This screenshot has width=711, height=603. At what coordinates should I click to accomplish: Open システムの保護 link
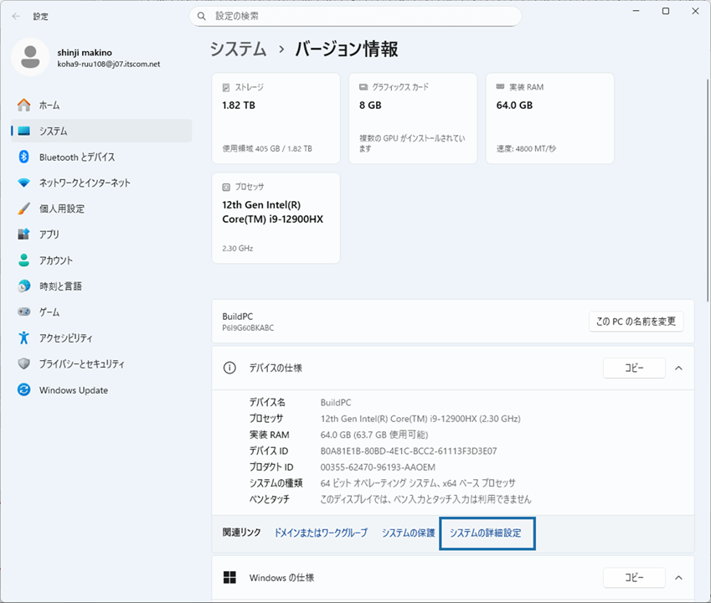click(x=408, y=533)
